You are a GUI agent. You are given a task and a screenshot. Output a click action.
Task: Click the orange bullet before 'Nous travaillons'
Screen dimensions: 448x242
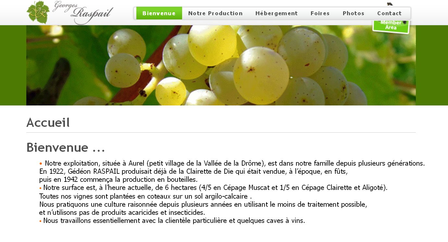41,221
